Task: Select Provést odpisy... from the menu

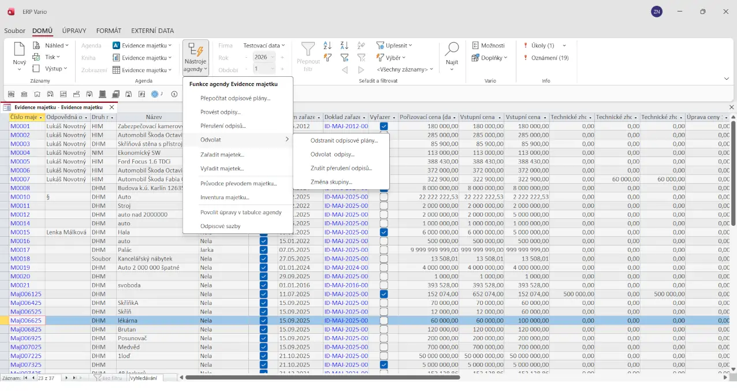Action: pyautogui.click(x=221, y=112)
